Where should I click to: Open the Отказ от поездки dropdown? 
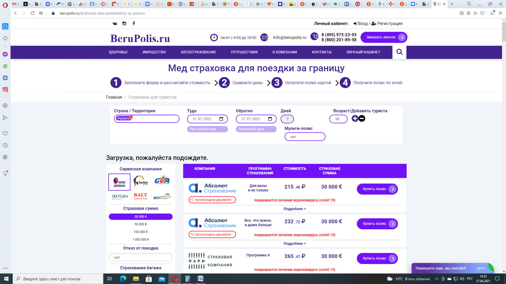(141, 257)
